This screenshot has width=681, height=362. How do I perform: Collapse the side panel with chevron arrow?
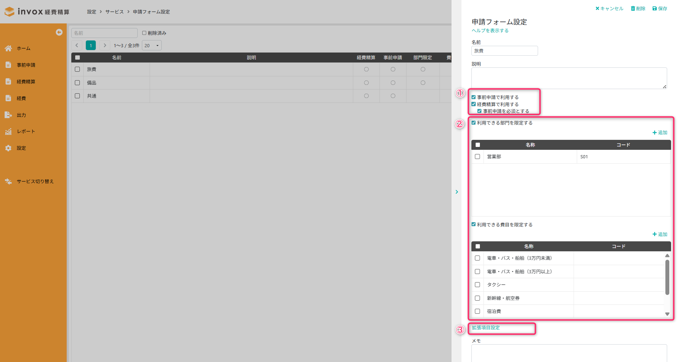pyautogui.click(x=457, y=192)
